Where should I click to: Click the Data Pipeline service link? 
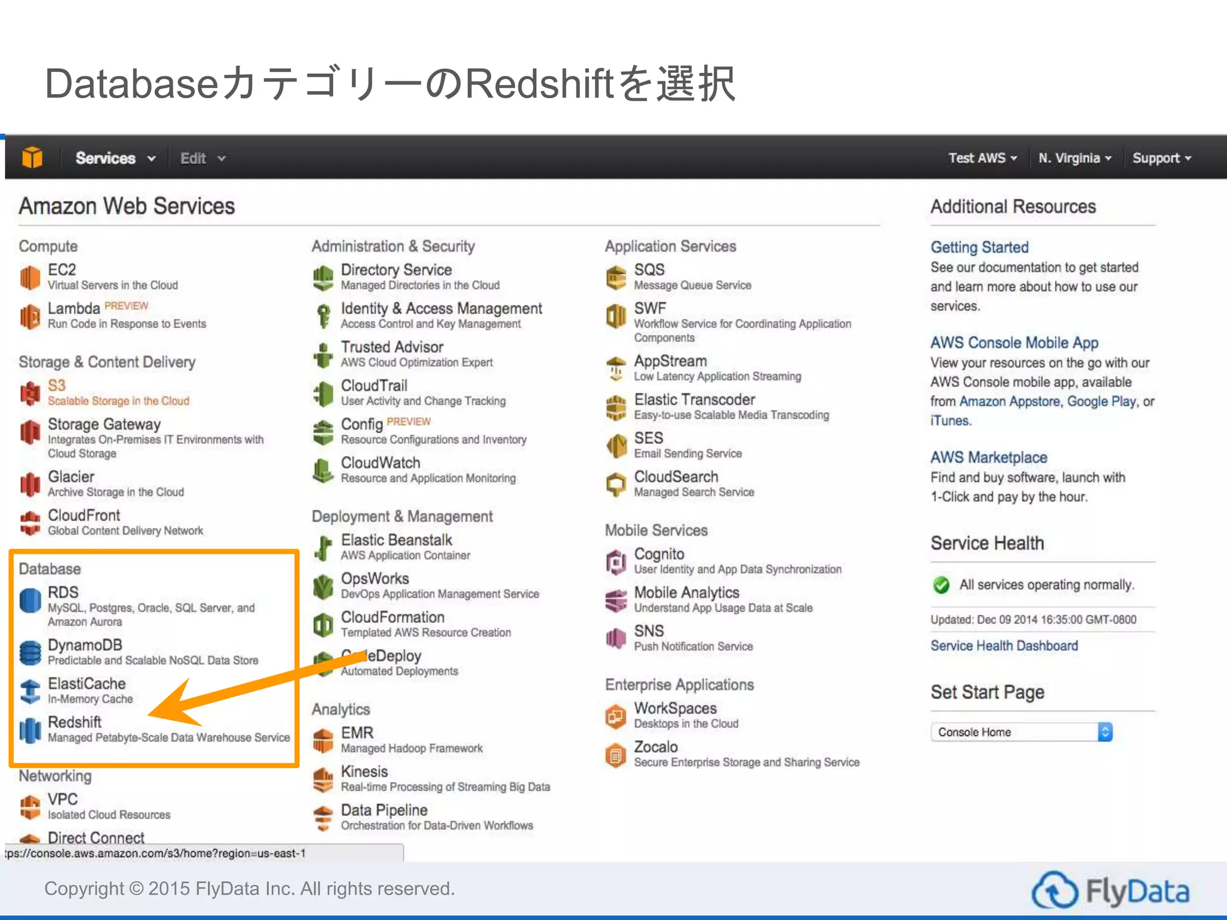pos(384,810)
